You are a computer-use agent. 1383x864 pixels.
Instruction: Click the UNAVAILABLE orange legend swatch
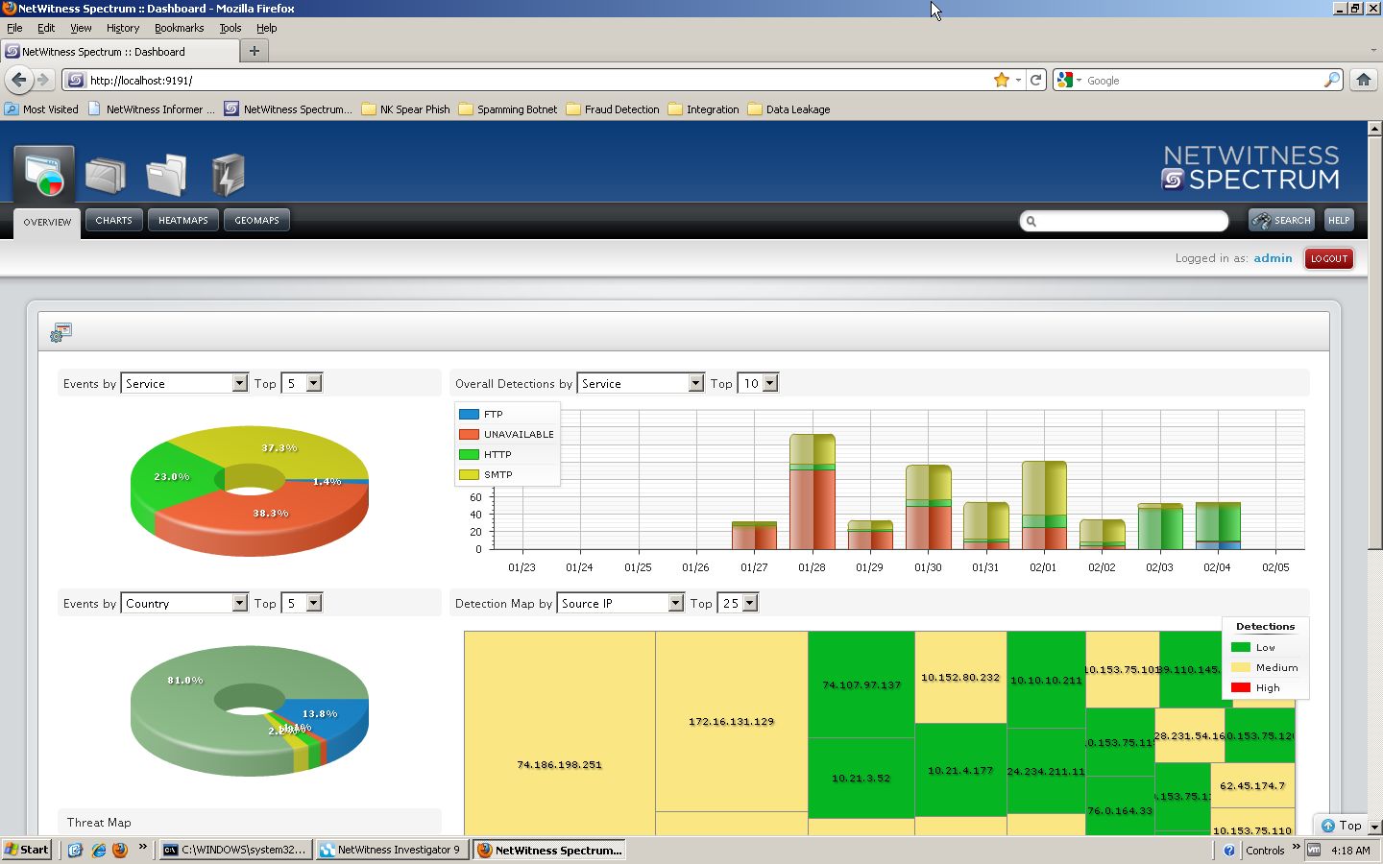(469, 435)
